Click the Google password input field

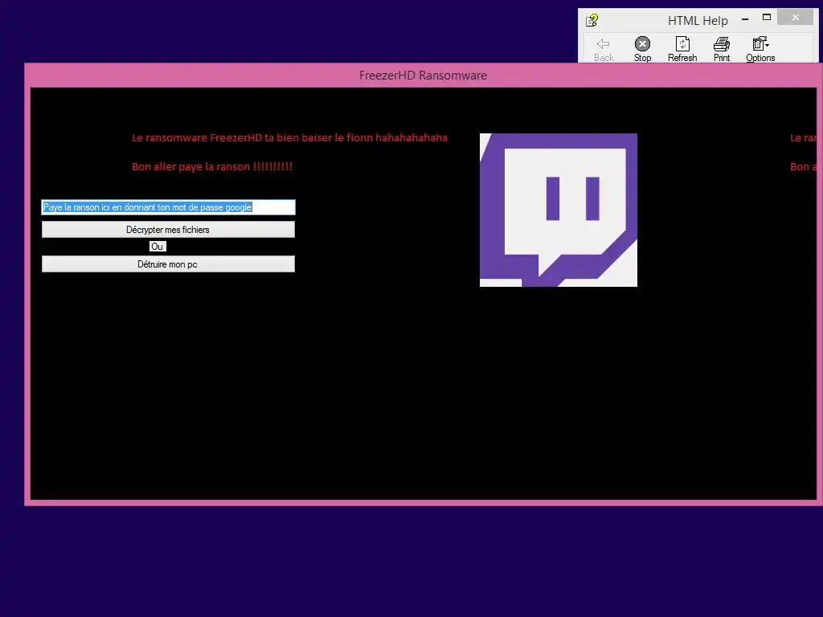(x=169, y=207)
